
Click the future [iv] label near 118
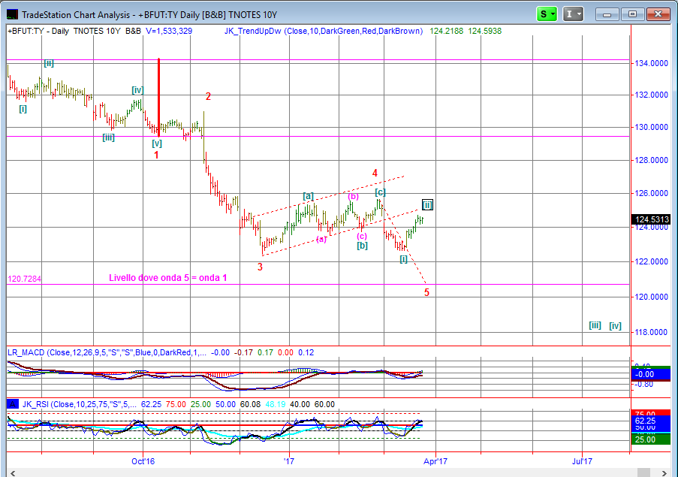(615, 326)
